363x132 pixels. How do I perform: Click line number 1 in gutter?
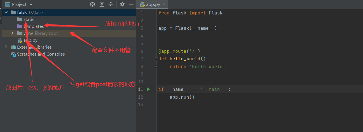[142, 13]
